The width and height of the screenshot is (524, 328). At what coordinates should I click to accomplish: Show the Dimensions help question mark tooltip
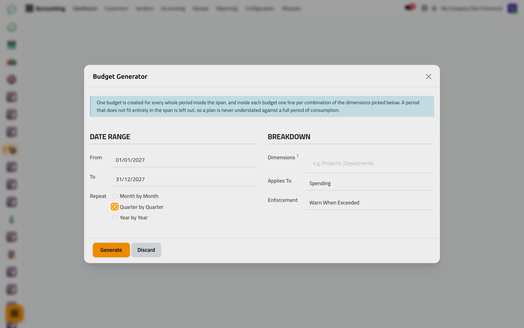coord(297,156)
